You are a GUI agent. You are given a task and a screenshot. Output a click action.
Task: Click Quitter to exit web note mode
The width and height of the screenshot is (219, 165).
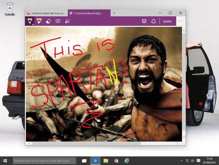click(167, 21)
